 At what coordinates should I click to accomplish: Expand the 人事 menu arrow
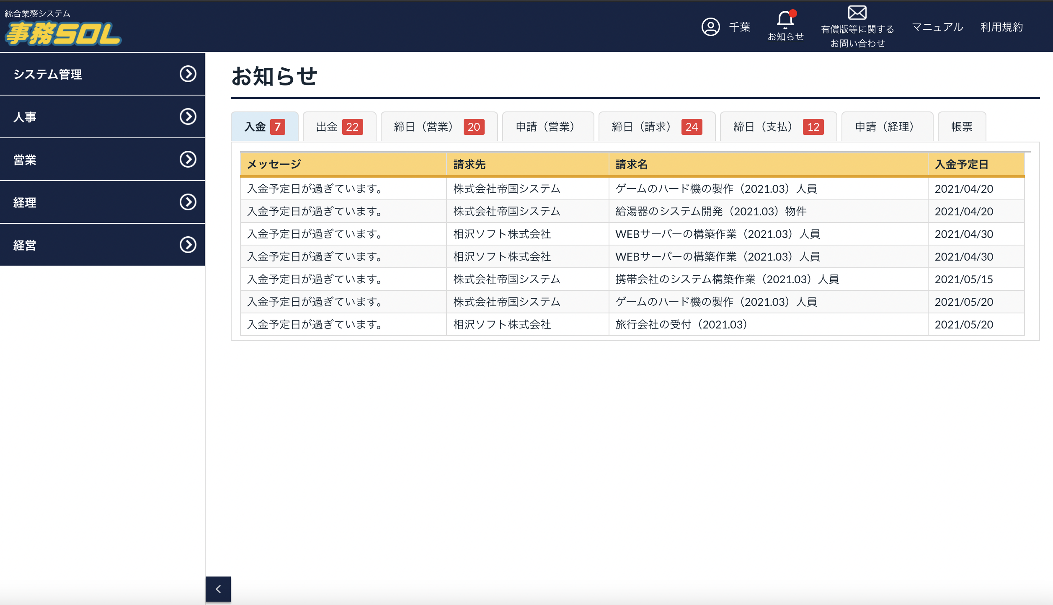pyautogui.click(x=188, y=116)
